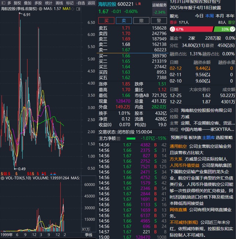Open the 叠加 overlay menu
This screenshot has width=236, height=239.
coord(27,3)
